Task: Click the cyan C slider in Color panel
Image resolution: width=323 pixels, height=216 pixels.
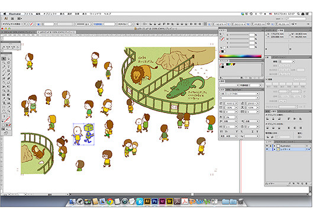Action: [x=239, y=35]
